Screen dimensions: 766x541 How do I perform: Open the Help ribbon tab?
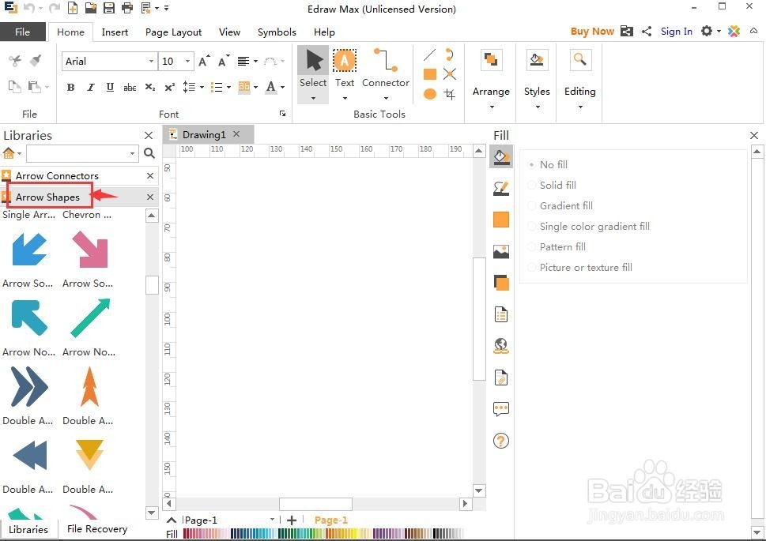pyautogui.click(x=324, y=32)
